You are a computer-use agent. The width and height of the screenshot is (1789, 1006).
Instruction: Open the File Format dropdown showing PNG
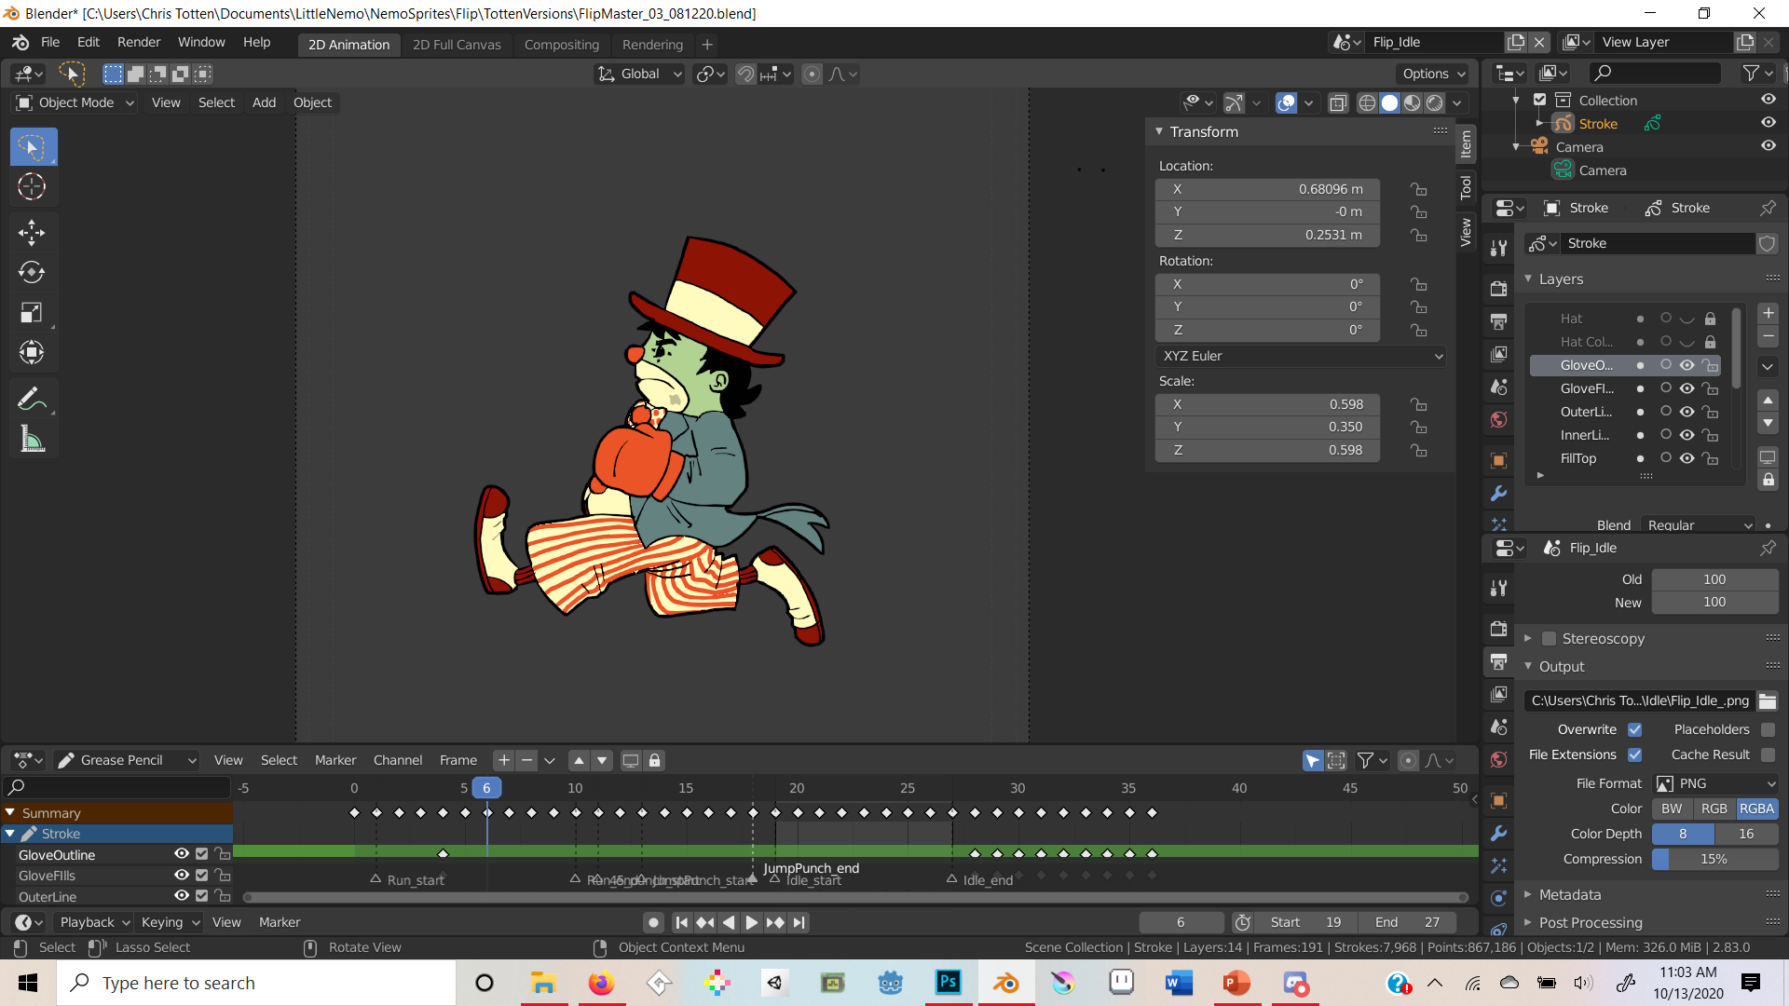click(x=1714, y=783)
